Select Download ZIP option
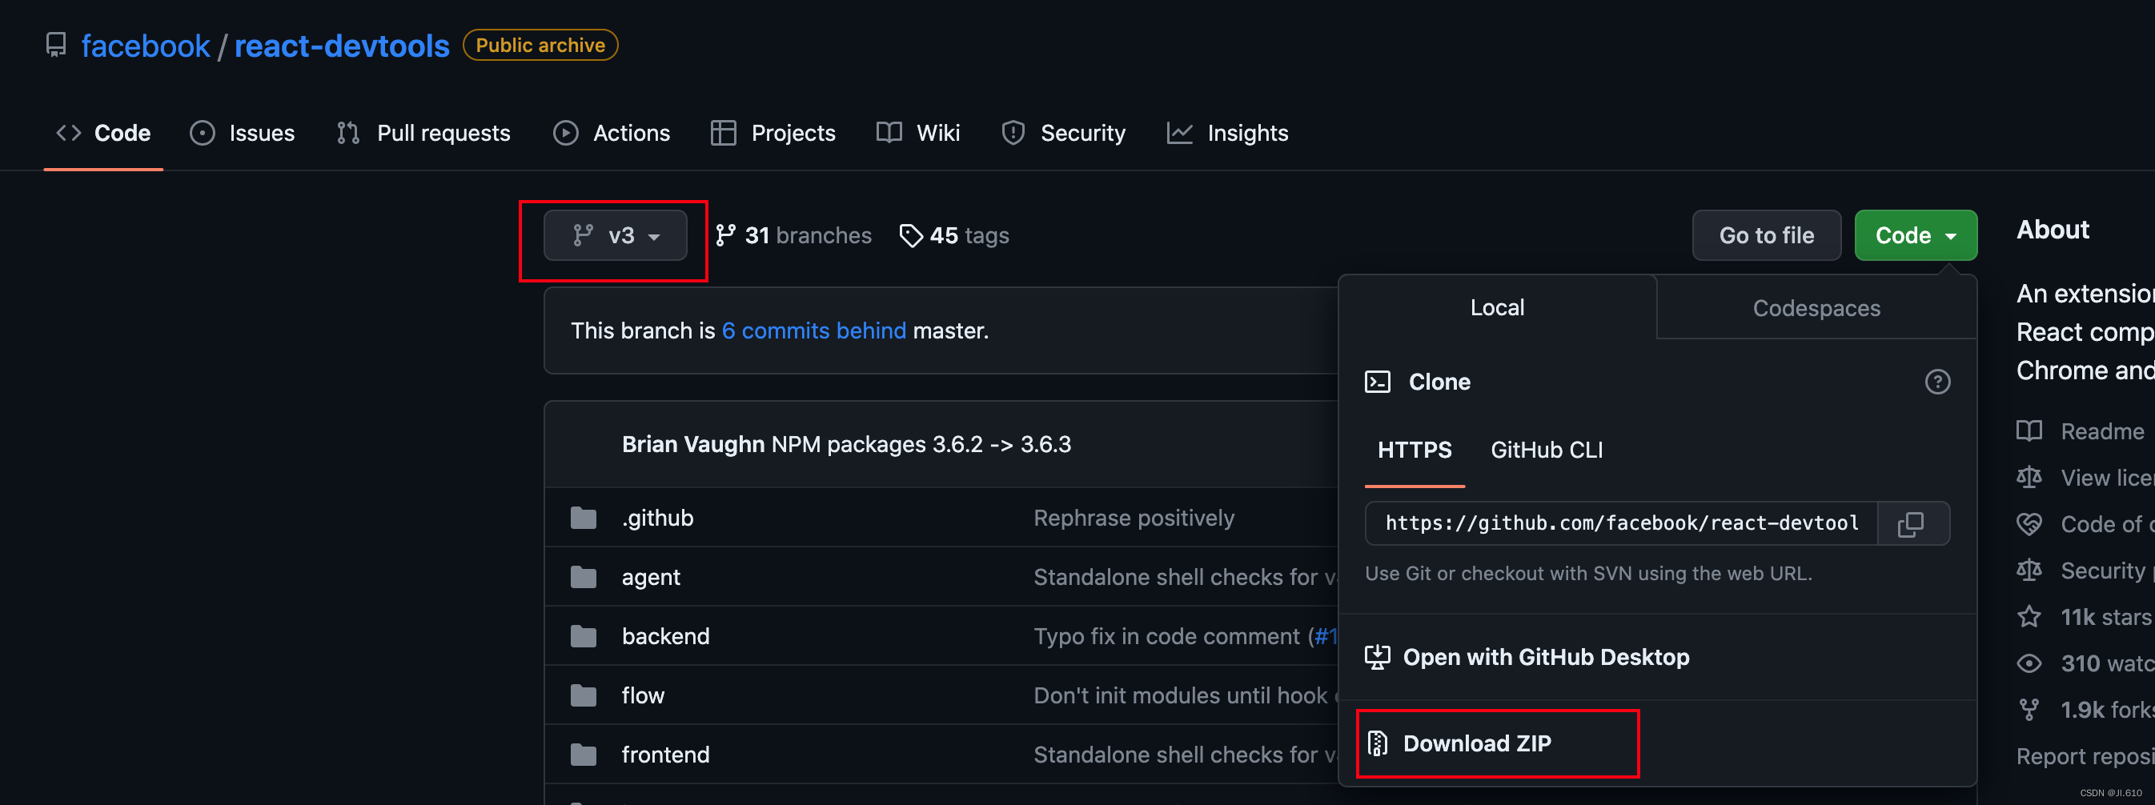 click(x=1476, y=743)
